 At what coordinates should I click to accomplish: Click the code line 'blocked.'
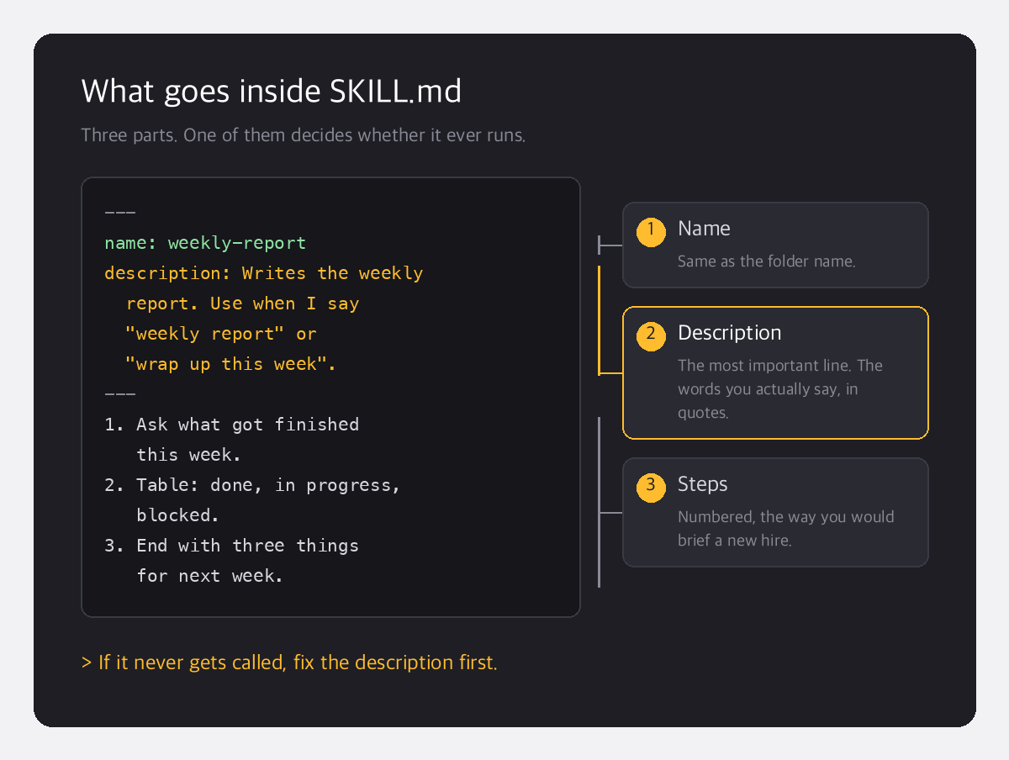point(178,515)
